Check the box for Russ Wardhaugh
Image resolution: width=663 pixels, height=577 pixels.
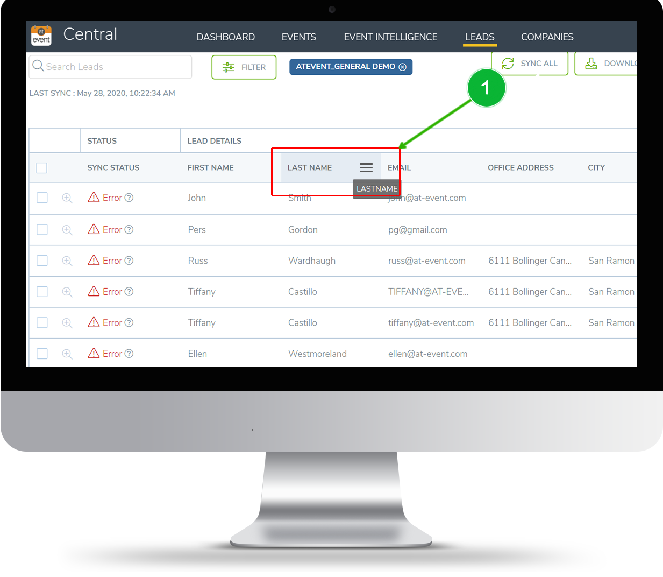pyautogui.click(x=42, y=261)
